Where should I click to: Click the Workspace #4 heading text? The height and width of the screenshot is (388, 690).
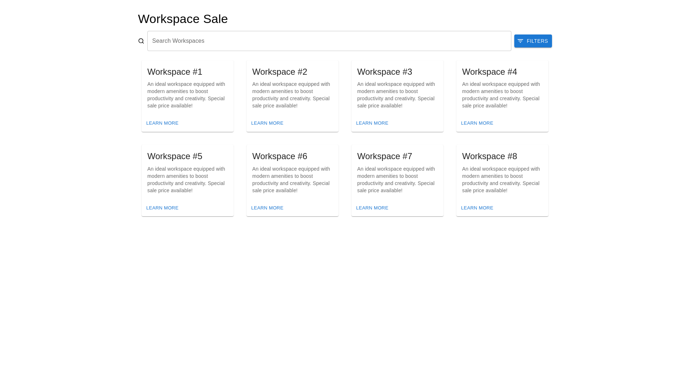point(489,72)
